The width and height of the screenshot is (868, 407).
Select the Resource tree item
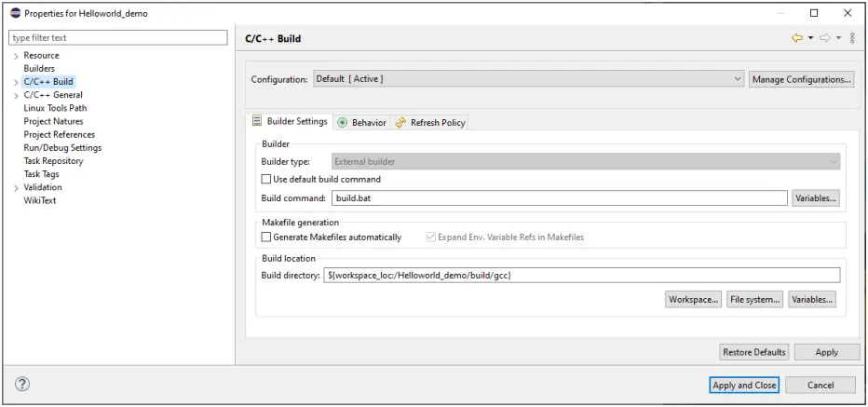(x=41, y=55)
